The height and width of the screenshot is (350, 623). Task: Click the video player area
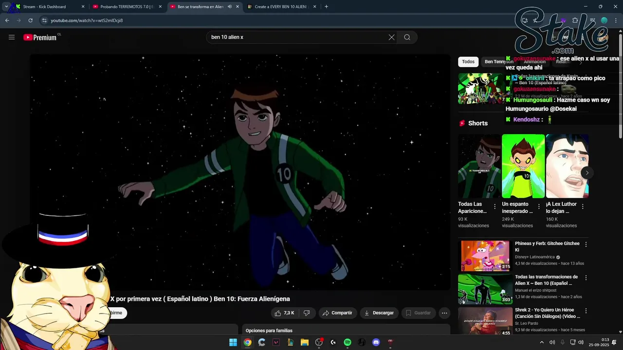point(240,172)
